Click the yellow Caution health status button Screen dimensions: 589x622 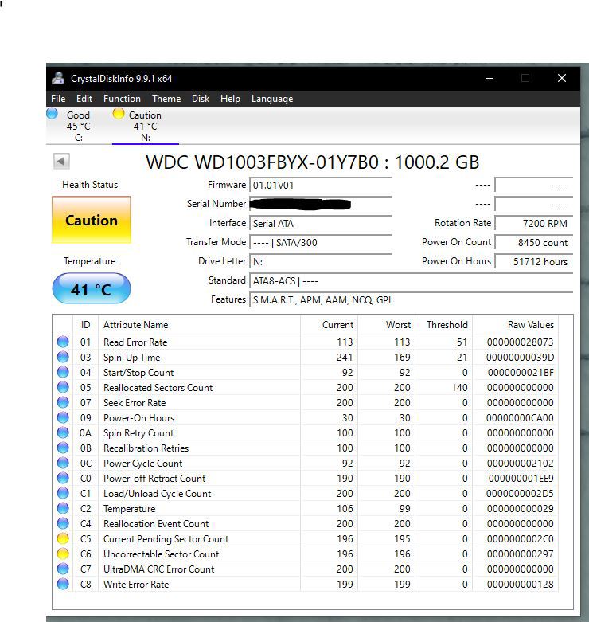click(92, 220)
